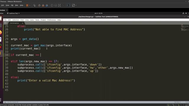
Task: Open the Selection menu in Sublime Text
Action: pos(16,20)
